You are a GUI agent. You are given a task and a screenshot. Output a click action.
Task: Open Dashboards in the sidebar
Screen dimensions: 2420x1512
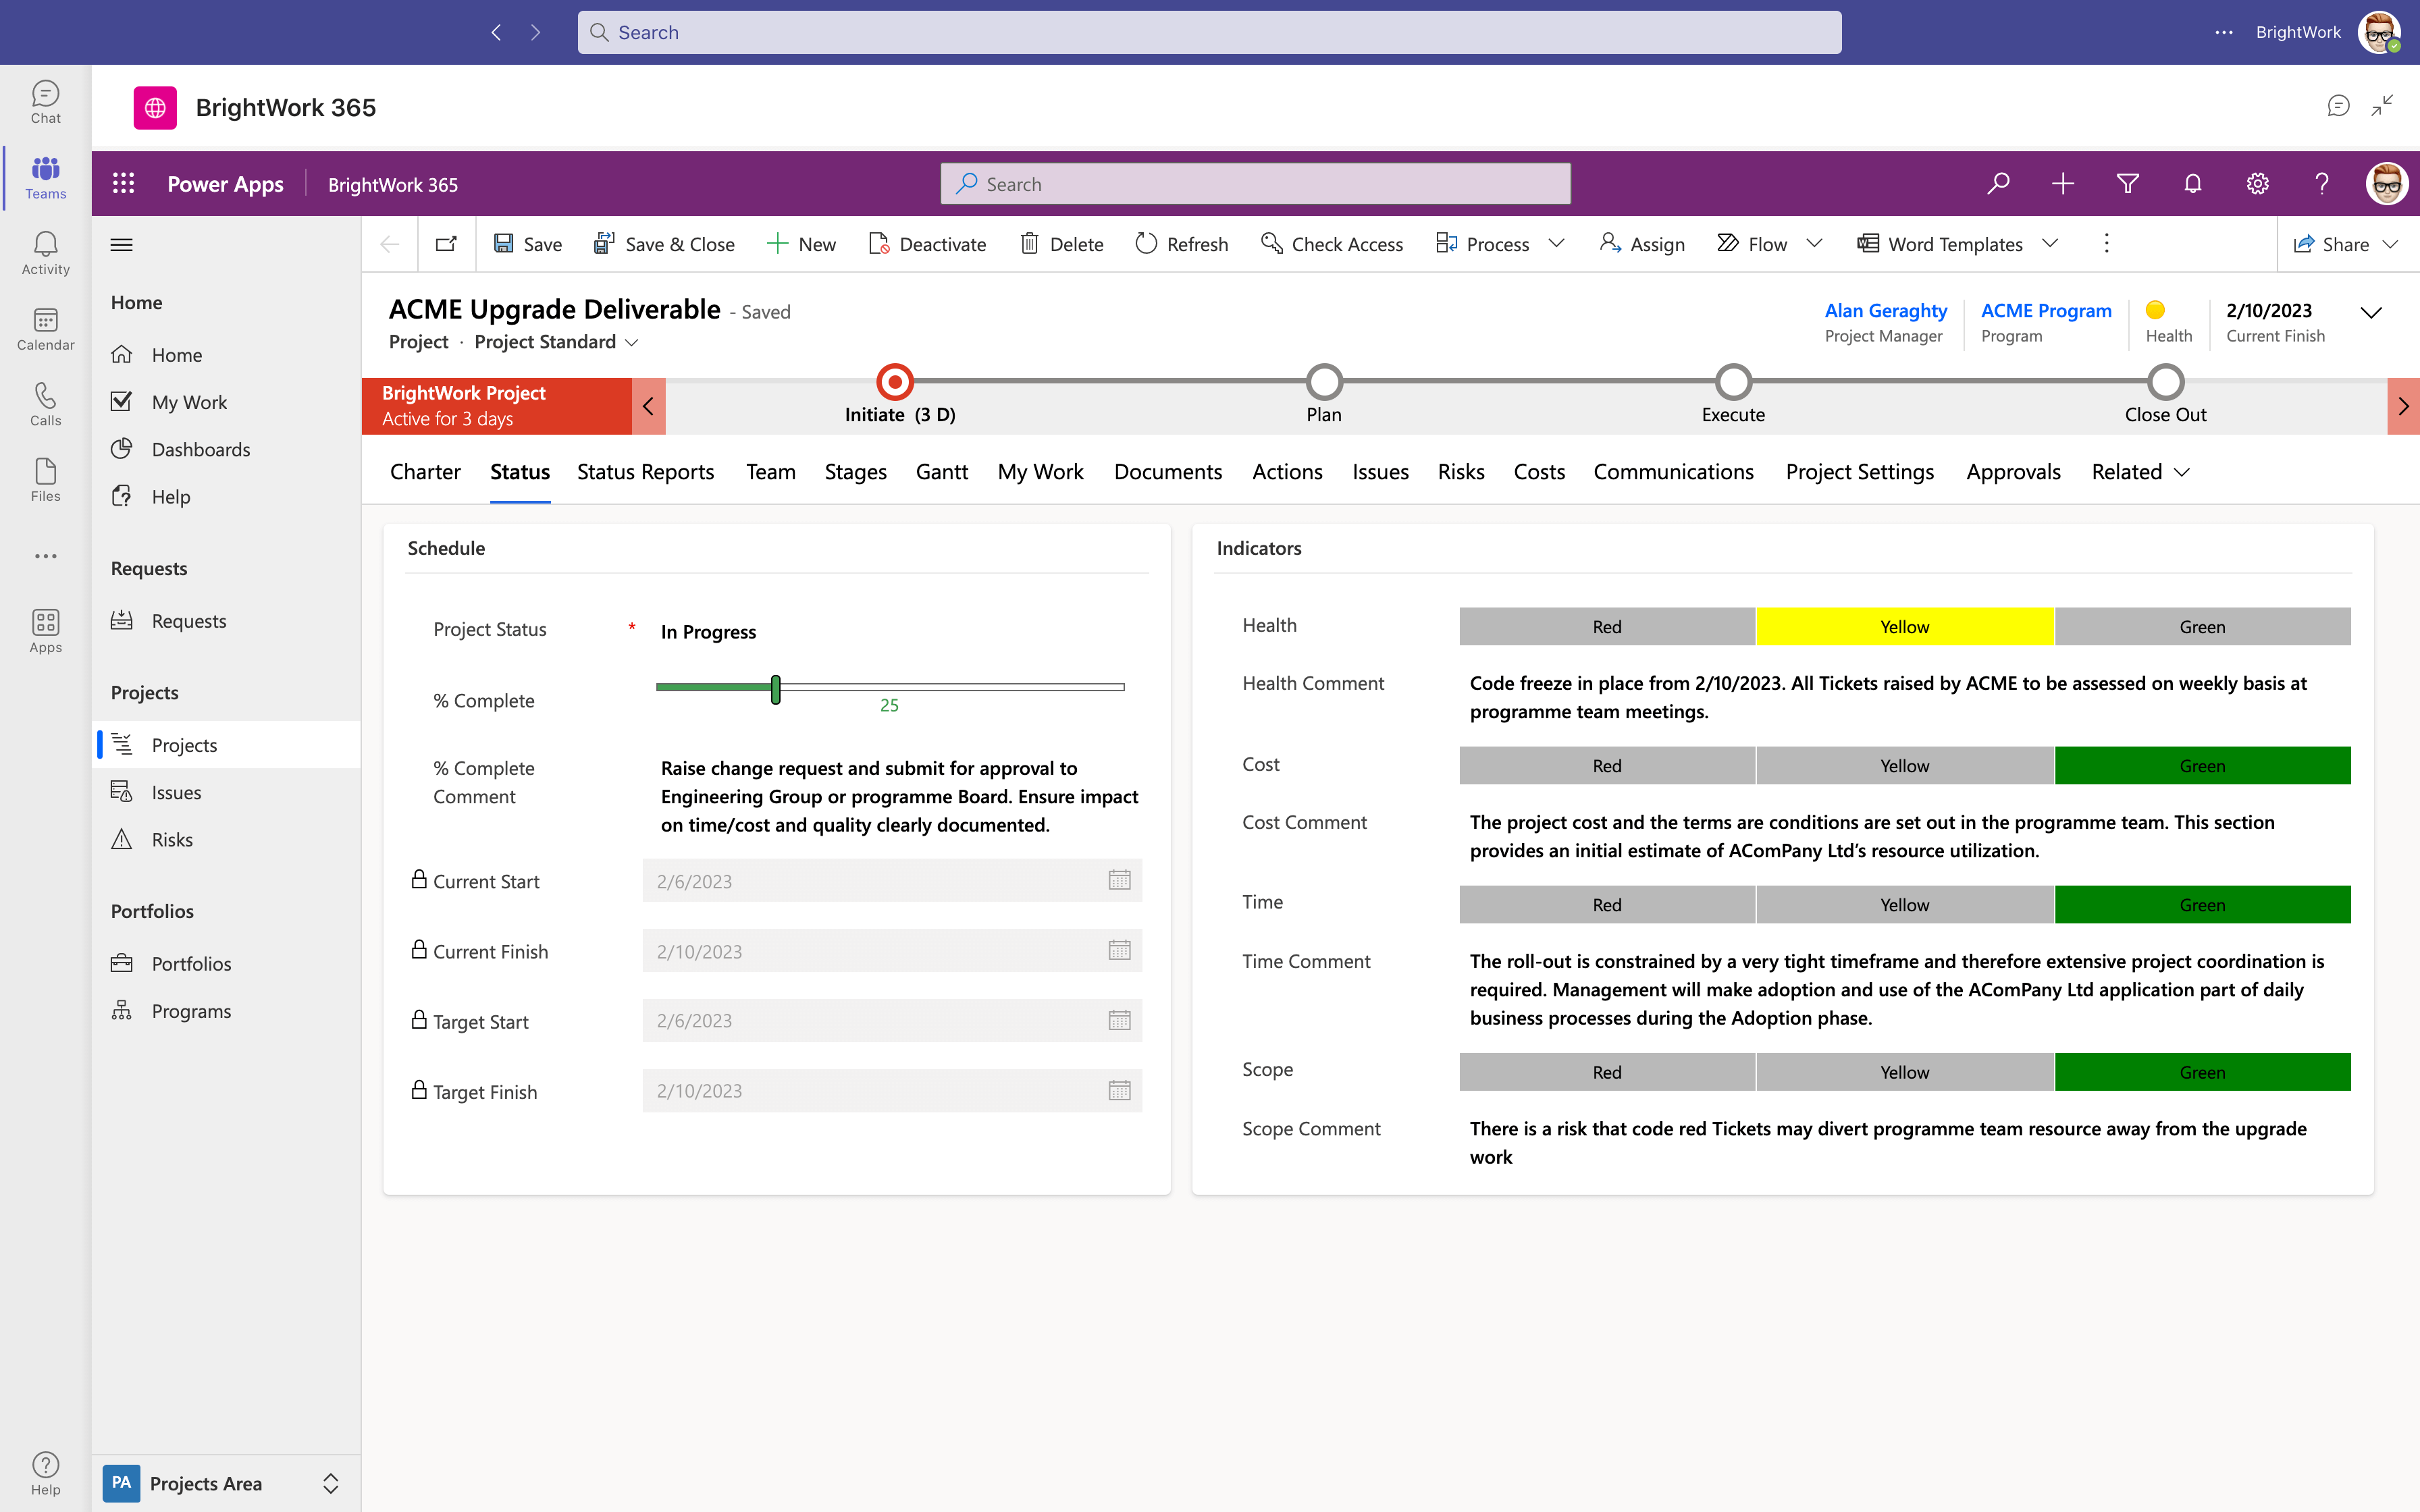[226, 449]
